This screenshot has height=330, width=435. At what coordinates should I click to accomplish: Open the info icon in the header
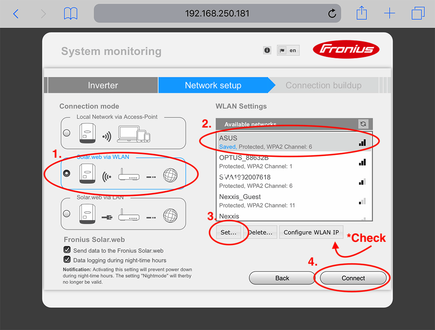point(267,50)
